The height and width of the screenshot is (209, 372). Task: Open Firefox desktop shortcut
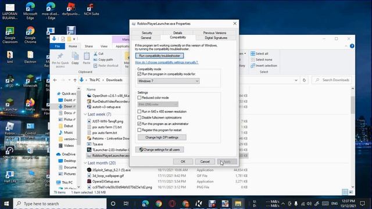point(30,105)
